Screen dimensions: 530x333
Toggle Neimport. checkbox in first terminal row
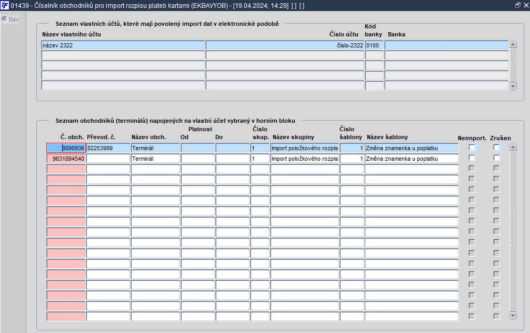(472, 148)
